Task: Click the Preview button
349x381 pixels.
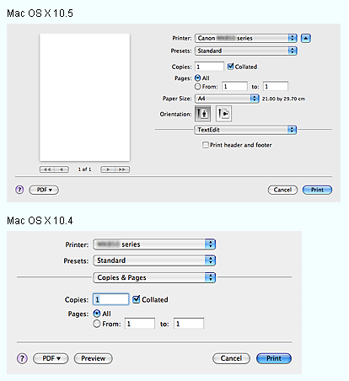Action: (x=94, y=358)
